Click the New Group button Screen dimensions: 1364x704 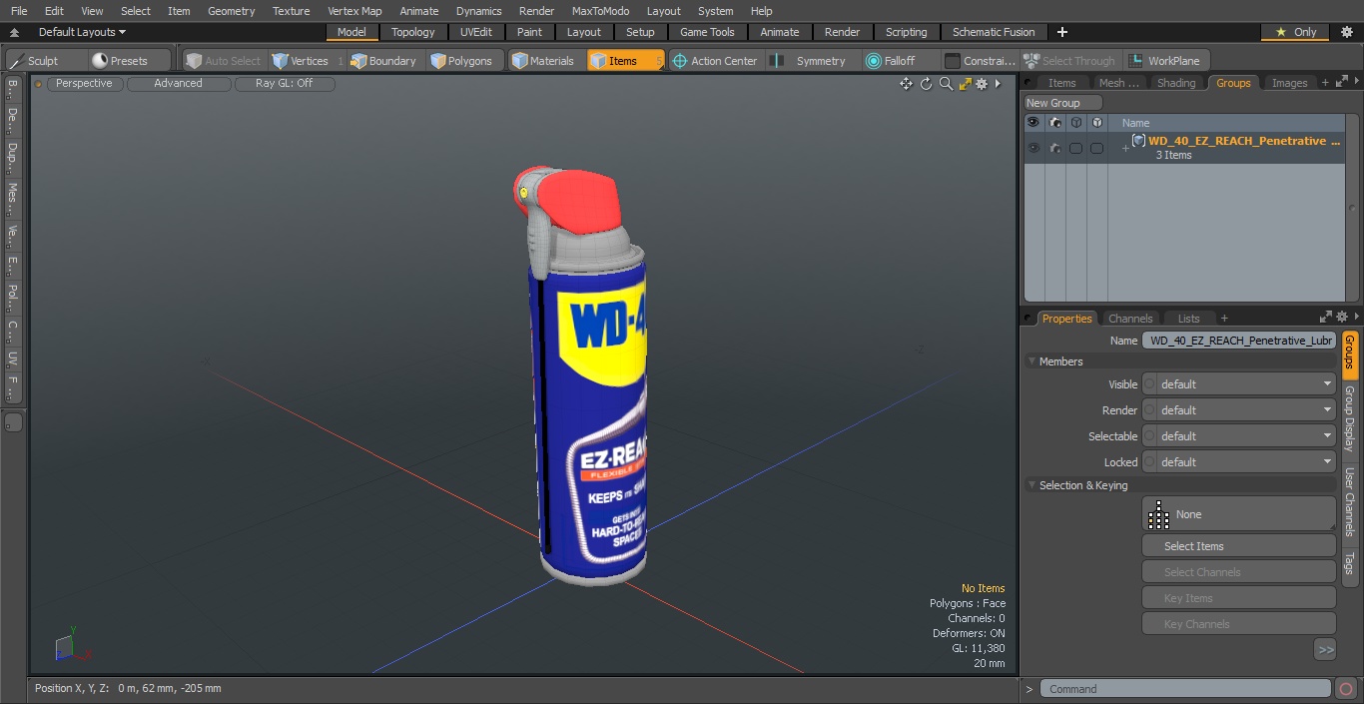click(1063, 103)
